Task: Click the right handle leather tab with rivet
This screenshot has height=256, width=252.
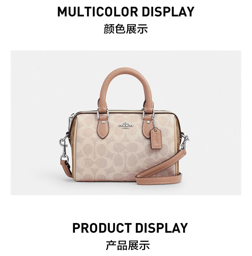Action: 148,126
